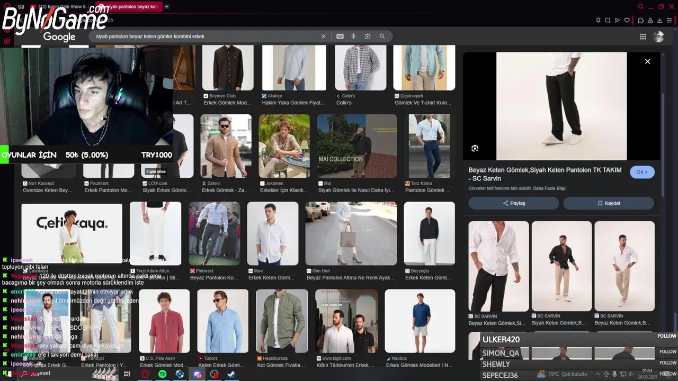Open the on-screen keyboard in the search bar
The height and width of the screenshot is (381, 678).
[x=340, y=37]
